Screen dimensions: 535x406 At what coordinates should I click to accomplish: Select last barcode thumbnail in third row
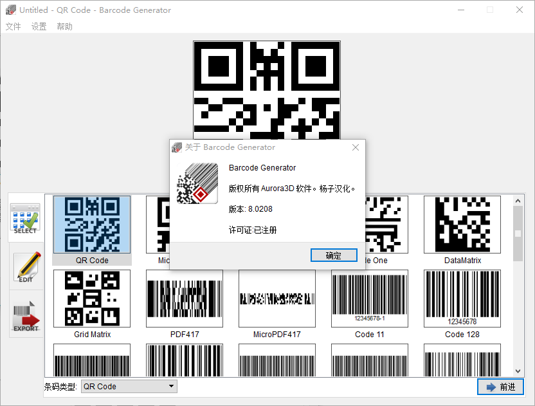coord(462,360)
